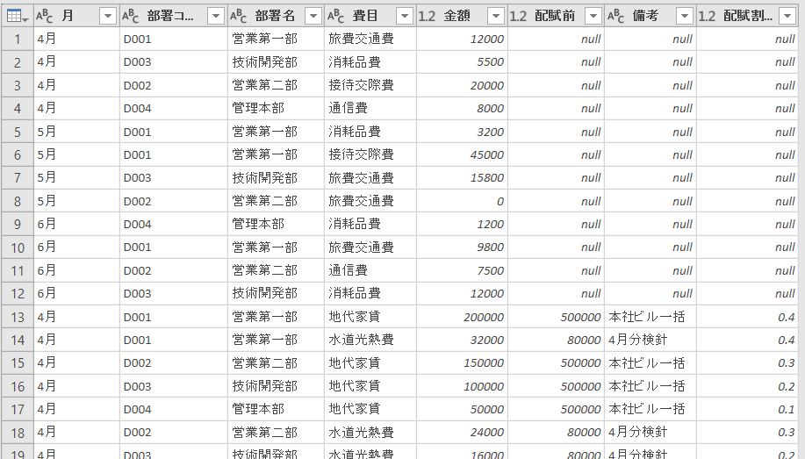The image size is (805, 459).
Task: Open filter dropdown of 備考 column
Action: (683, 16)
